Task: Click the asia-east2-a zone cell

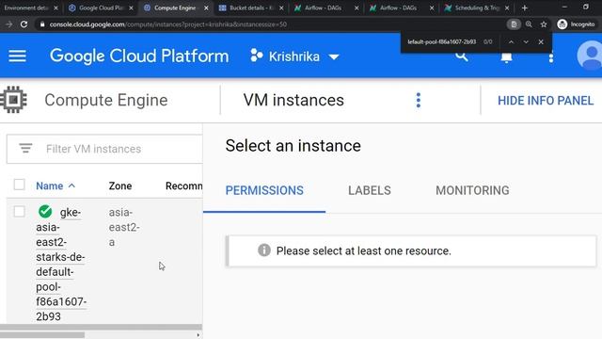Action: point(123,227)
